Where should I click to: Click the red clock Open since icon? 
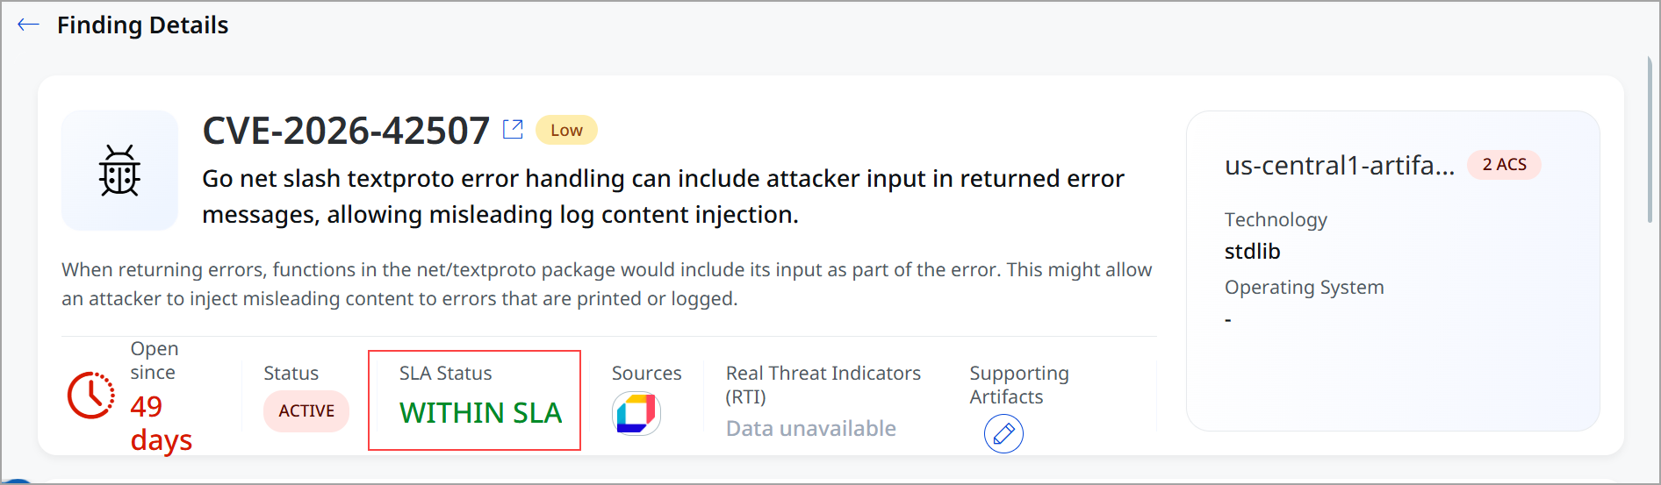pos(91,395)
